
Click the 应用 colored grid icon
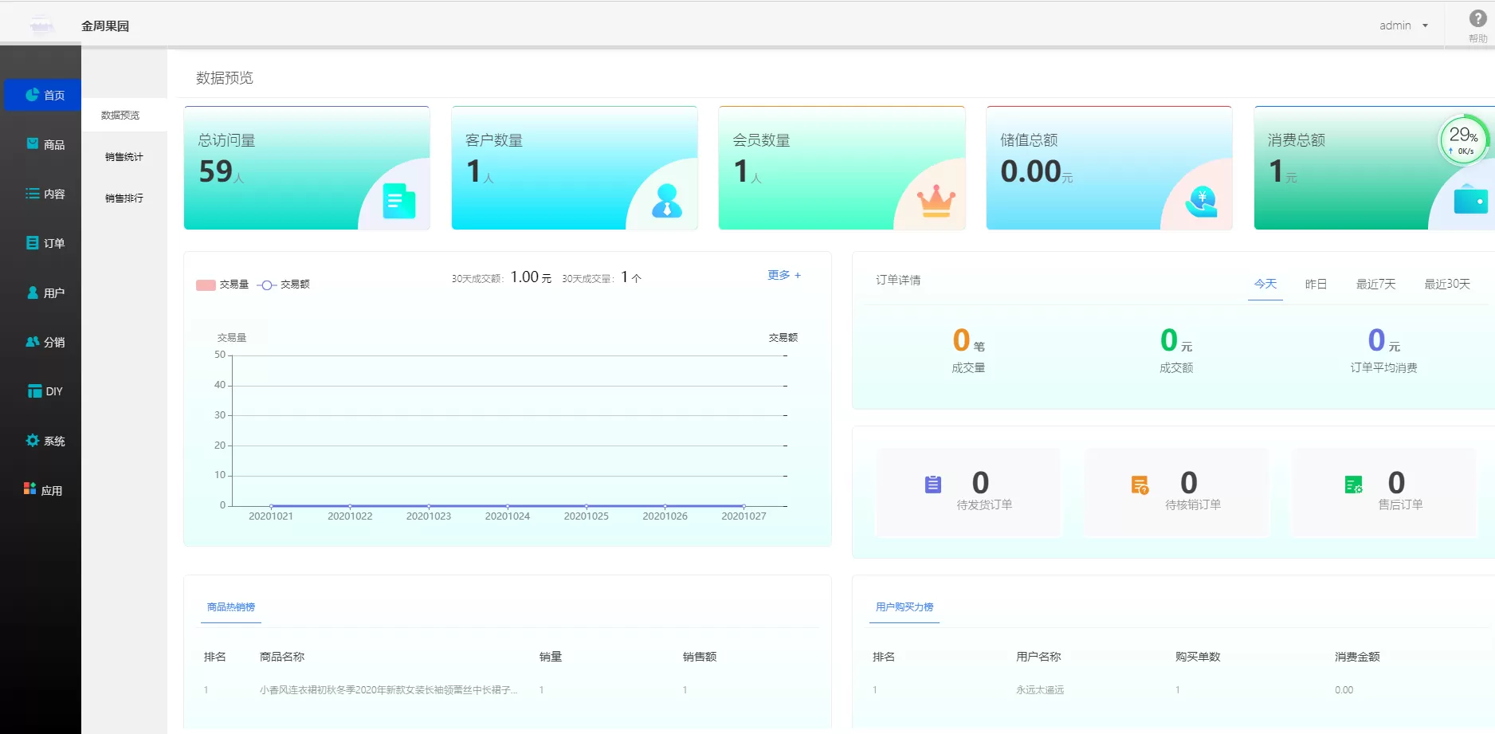(x=30, y=489)
